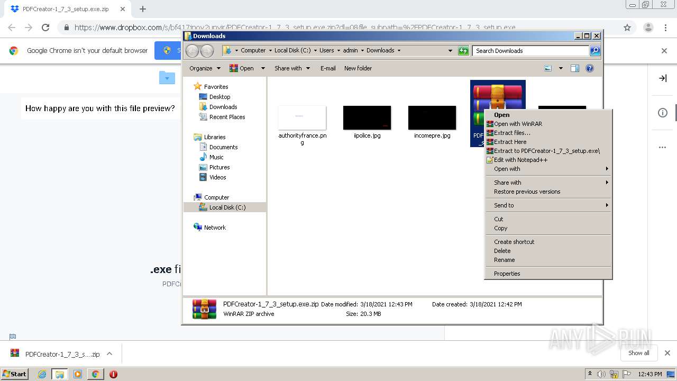Choose Rename from context menu

coord(548,260)
